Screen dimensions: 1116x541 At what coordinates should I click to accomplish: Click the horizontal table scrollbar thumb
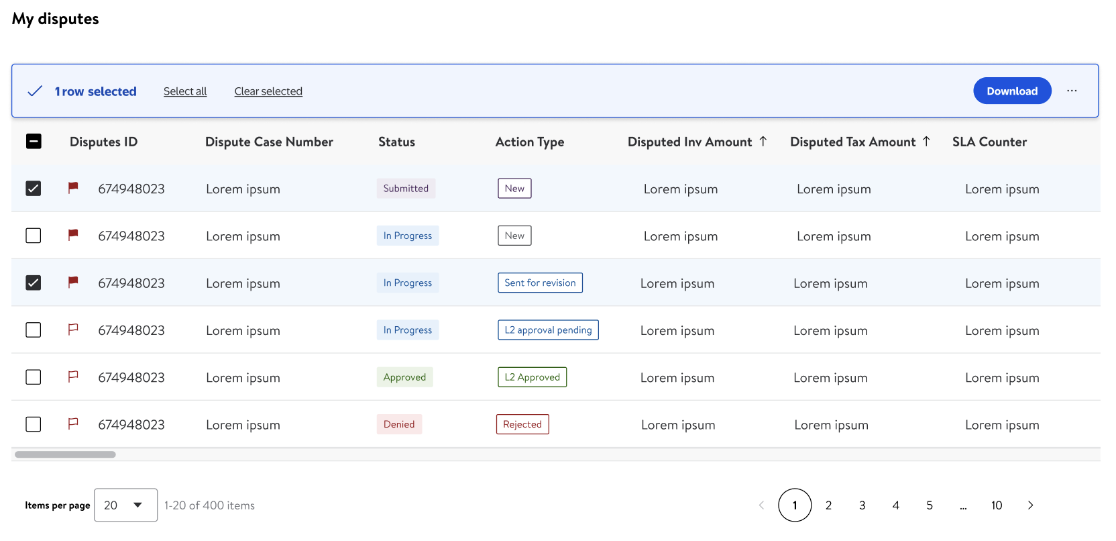(65, 454)
